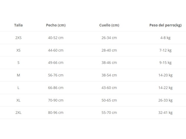Screen dimensions: 186x139
Task: Select the Cuello (cm) header
Action: (109, 25)
